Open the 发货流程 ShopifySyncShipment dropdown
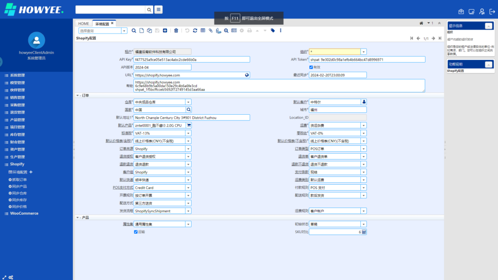The width and height of the screenshot is (498, 280). pos(188,211)
